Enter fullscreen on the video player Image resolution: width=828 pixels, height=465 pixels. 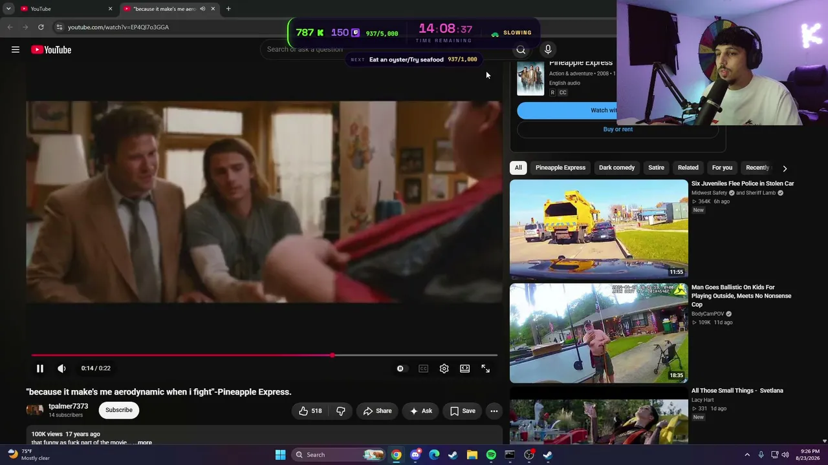[485, 368]
